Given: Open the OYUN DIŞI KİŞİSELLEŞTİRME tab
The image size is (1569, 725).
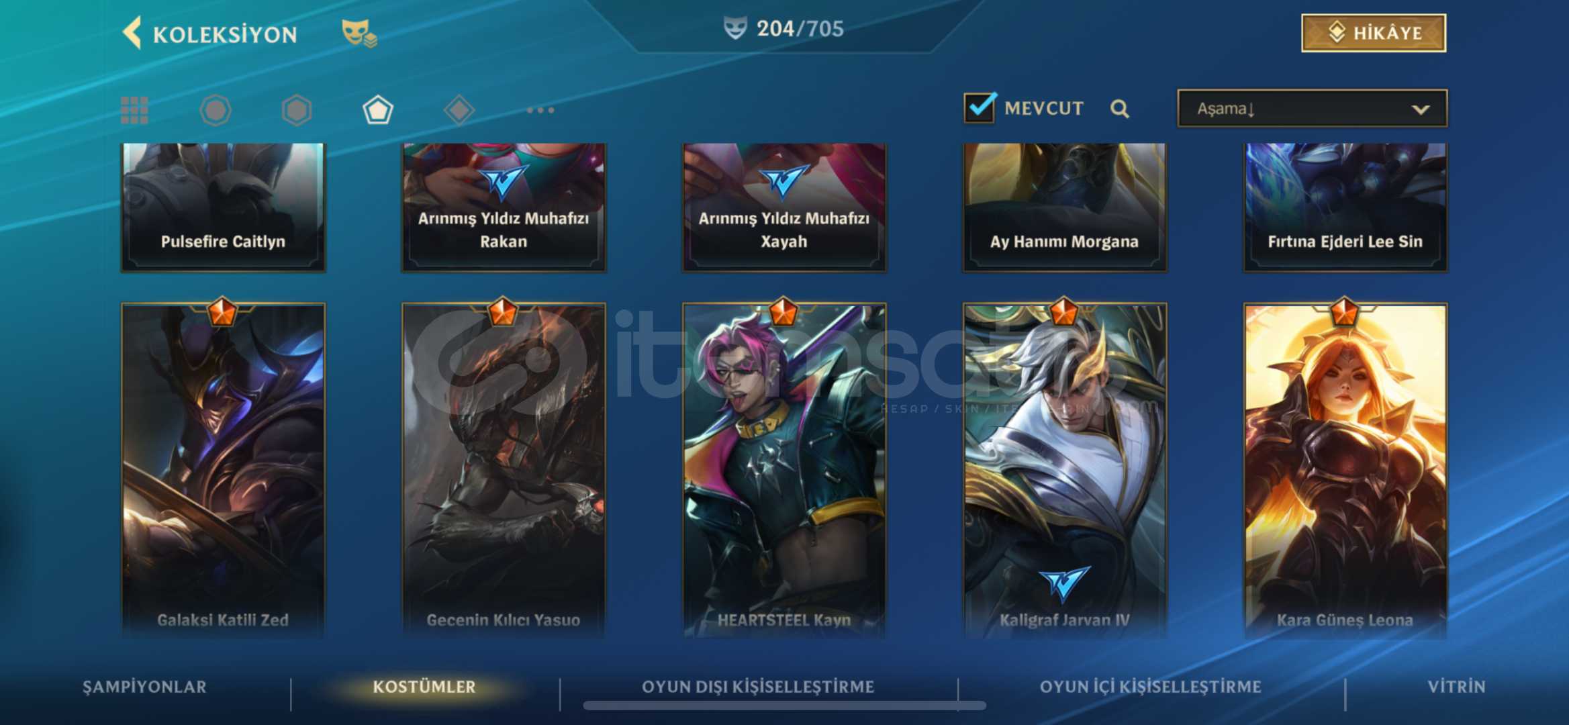Looking at the screenshot, I should [758, 687].
